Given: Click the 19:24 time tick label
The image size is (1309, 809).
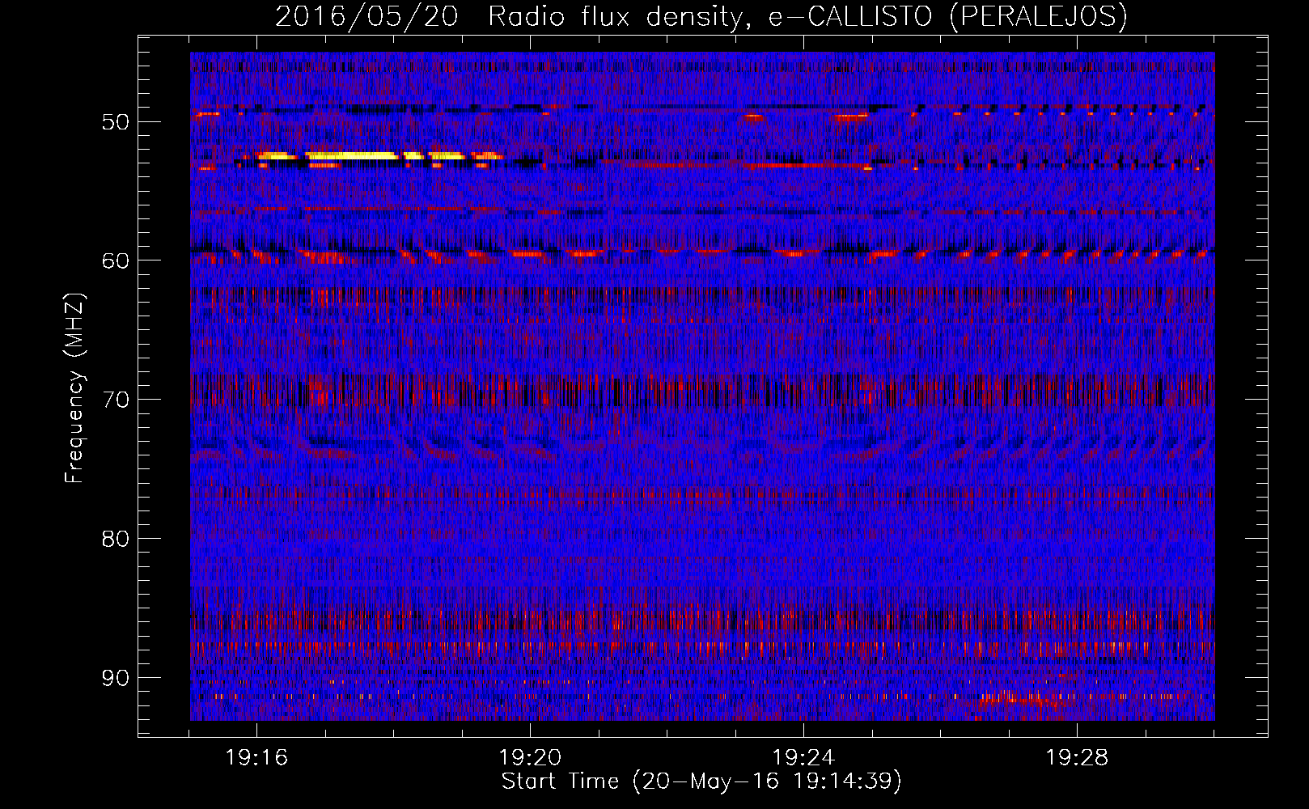Looking at the screenshot, I should 803,758.
